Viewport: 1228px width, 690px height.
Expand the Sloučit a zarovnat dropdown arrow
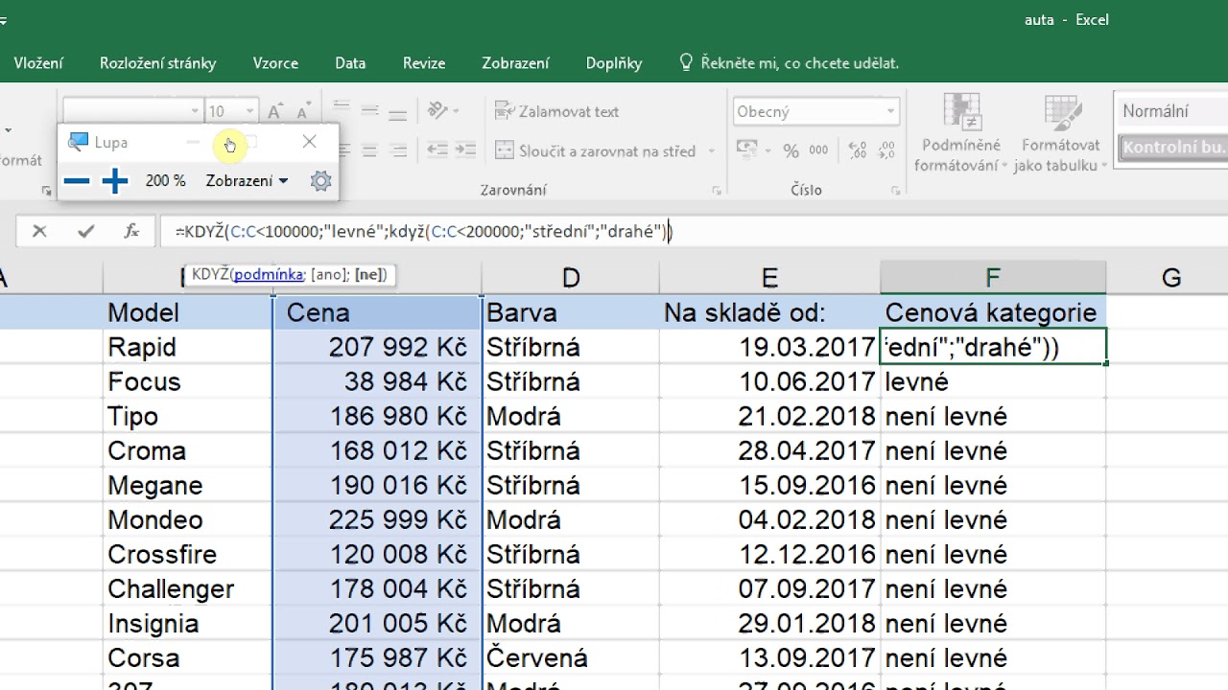tap(711, 151)
